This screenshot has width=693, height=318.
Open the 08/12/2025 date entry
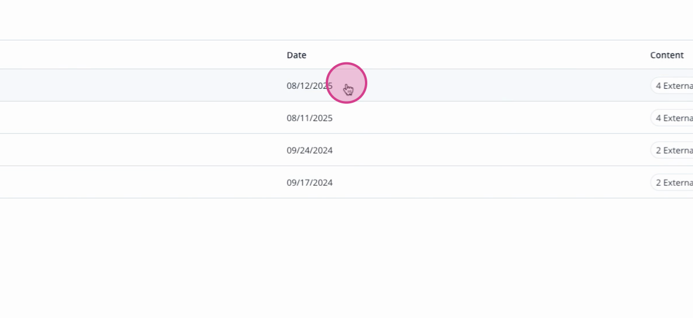310,86
